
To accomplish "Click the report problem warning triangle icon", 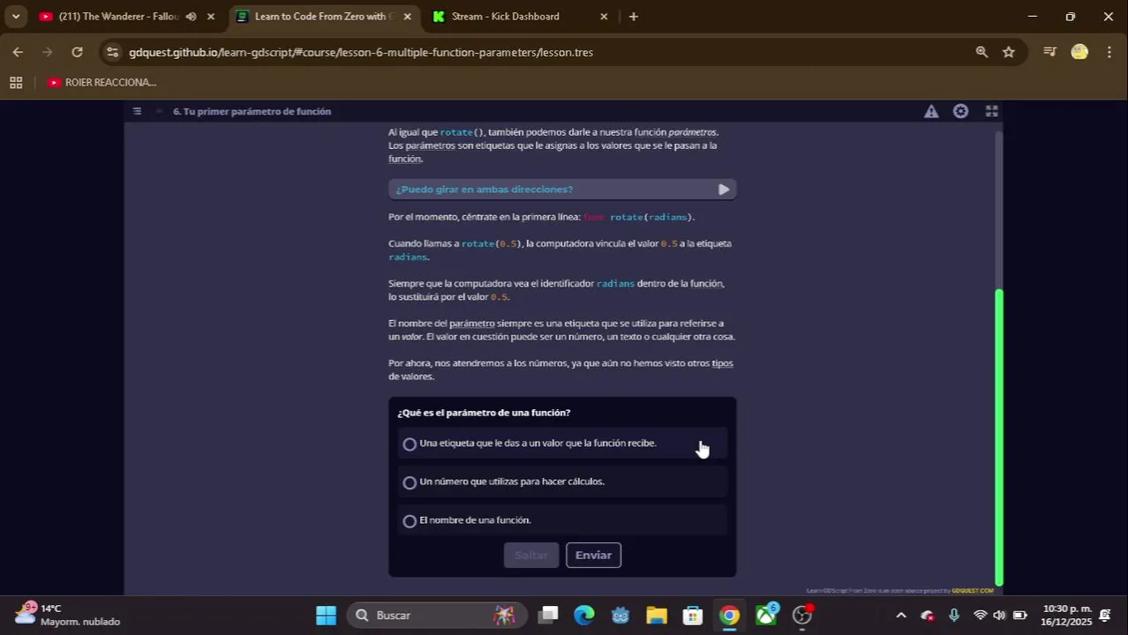I will click(931, 111).
